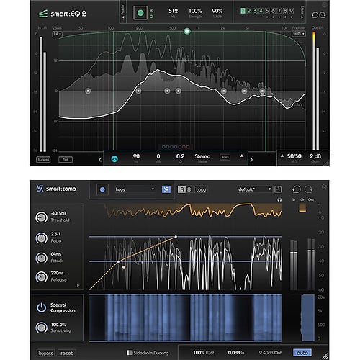Switch to state B in smart:comp

(189, 189)
